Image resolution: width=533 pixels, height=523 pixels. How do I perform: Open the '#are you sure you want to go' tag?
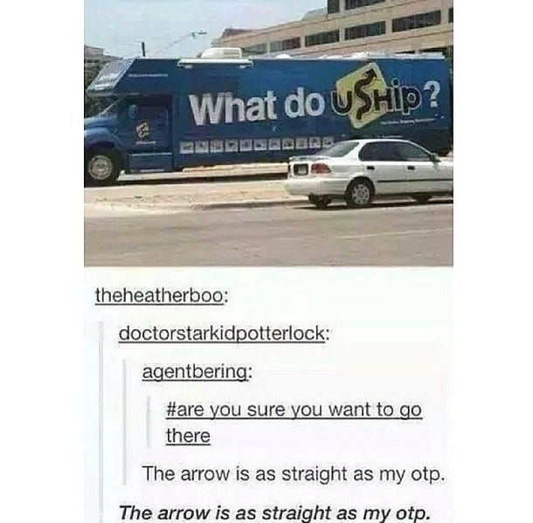click(294, 409)
